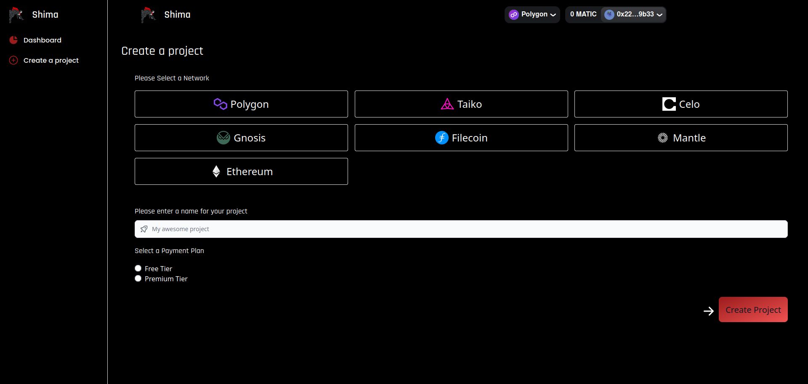Click the Shima title in sidebar
The height and width of the screenshot is (384, 808).
(x=45, y=15)
